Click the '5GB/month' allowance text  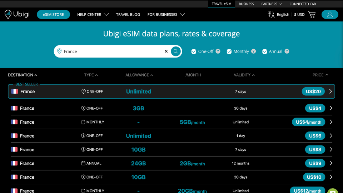(x=192, y=122)
